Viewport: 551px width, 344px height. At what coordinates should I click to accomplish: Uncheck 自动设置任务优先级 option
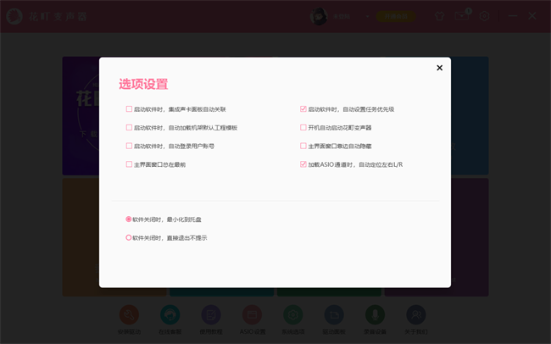pyautogui.click(x=303, y=109)
